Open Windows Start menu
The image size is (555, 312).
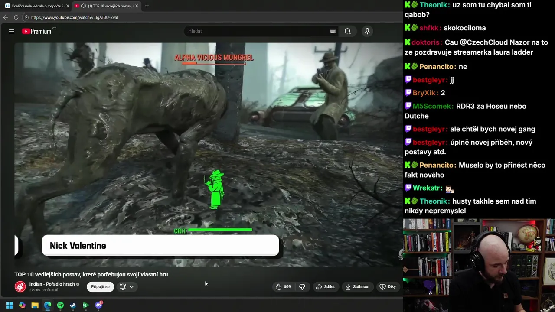(x=9, y=305)
